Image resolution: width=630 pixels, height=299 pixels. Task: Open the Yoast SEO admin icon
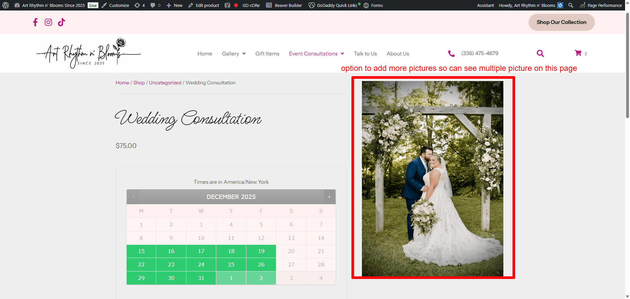(227, 5)
